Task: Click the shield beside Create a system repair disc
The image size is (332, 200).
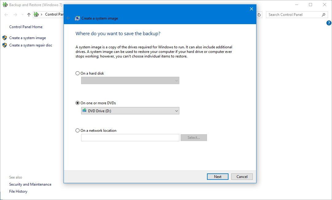Action: tap(4, 45)
